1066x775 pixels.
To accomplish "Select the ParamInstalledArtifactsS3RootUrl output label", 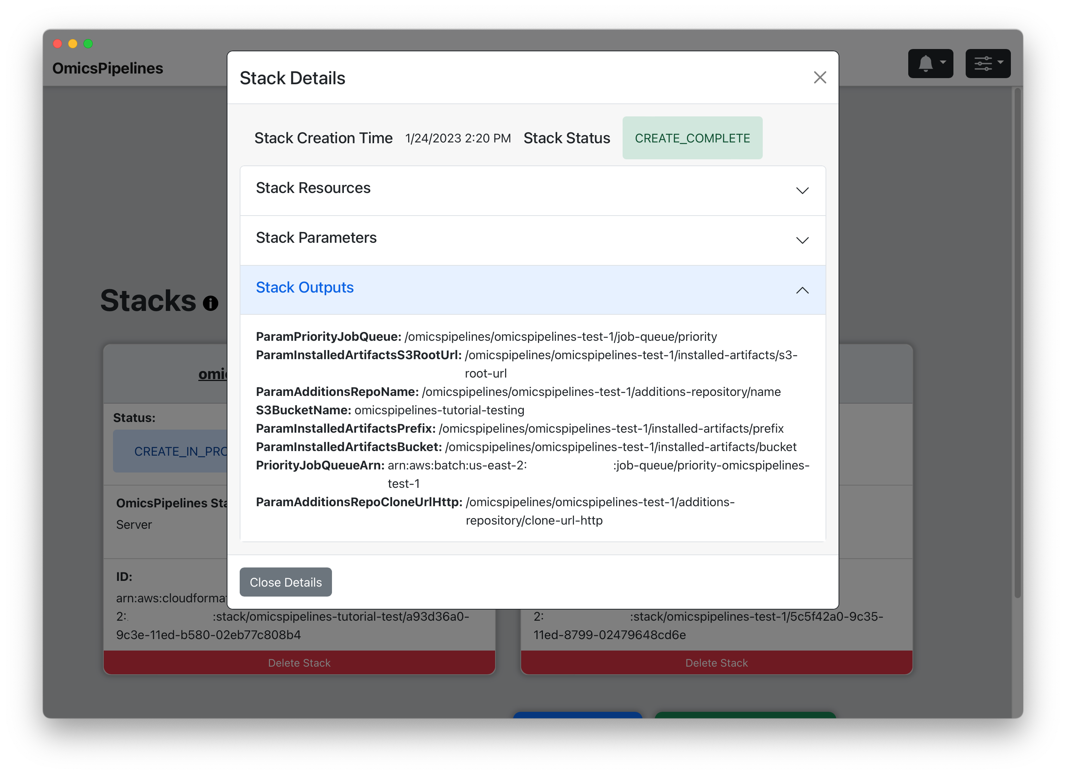I will click(359, 355).
